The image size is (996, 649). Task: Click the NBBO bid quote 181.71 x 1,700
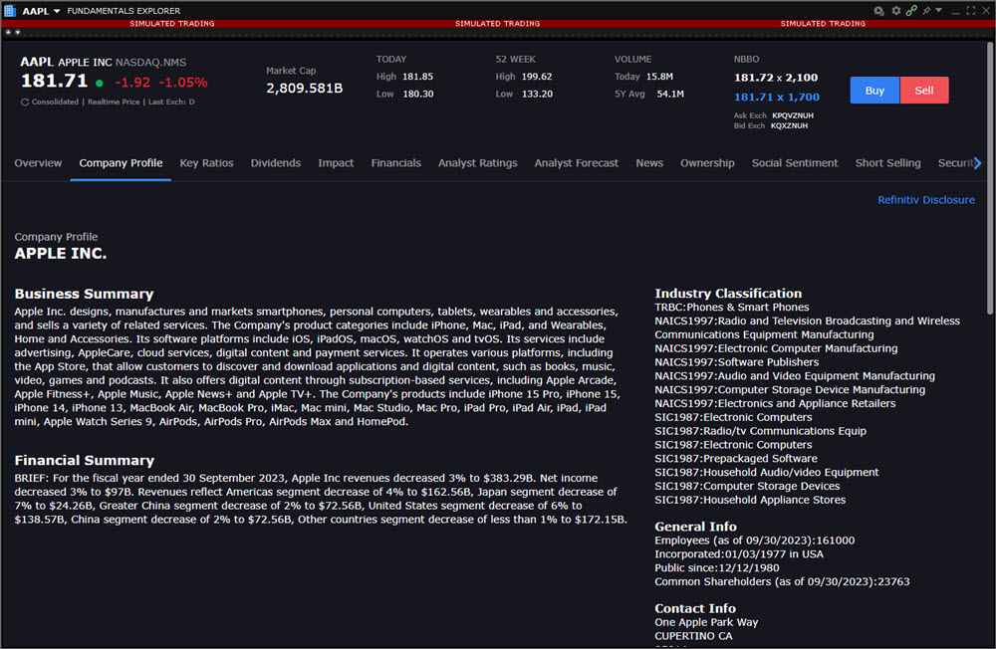[x=776, y=98]
